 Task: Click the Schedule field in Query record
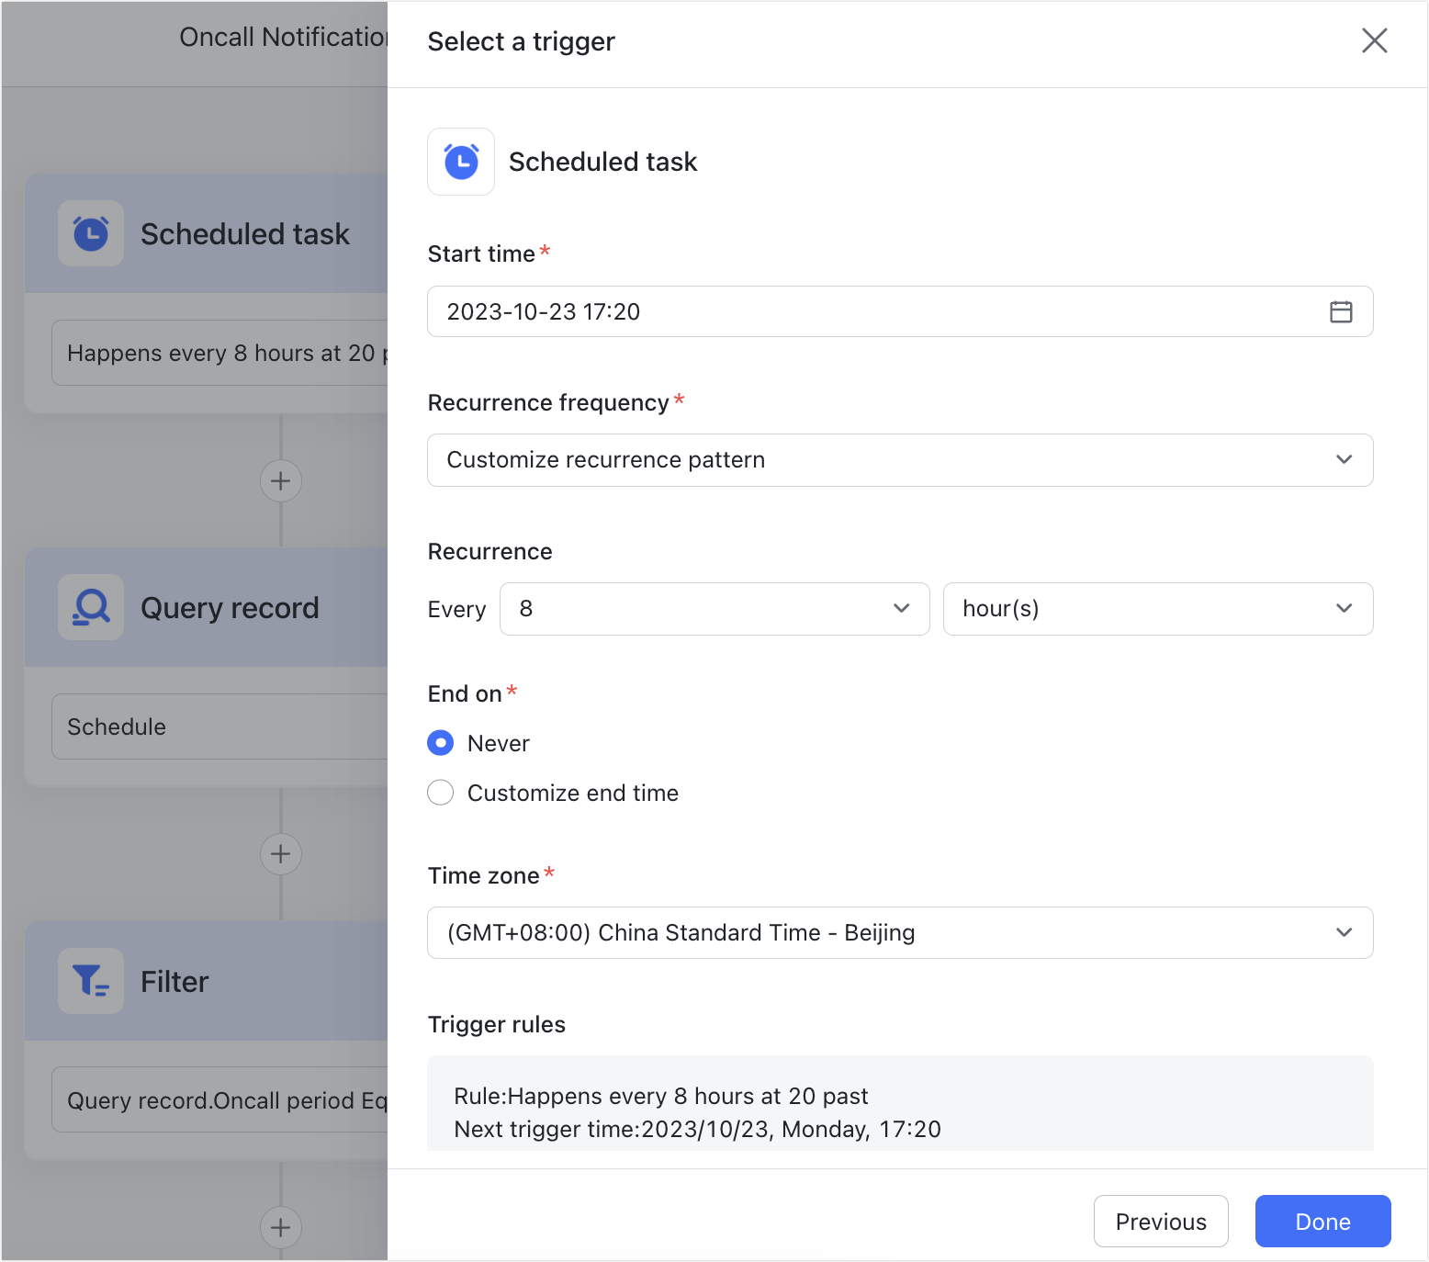[x=220, y=727]
